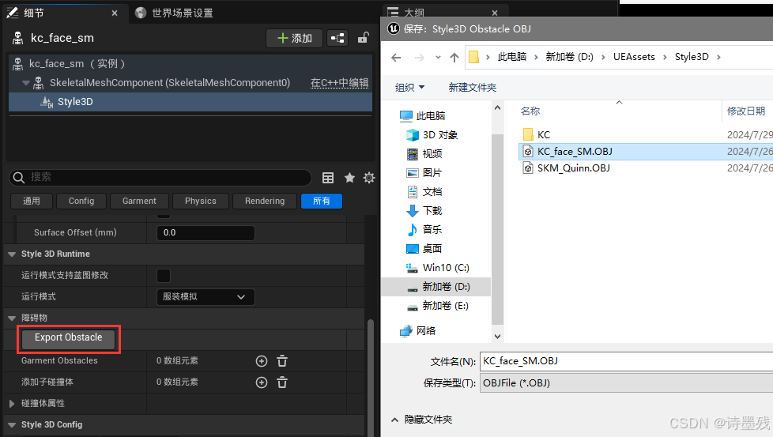Click the 文件名 (File name) input field
Viewport: 773px width, 437px height.
[626, 361]
